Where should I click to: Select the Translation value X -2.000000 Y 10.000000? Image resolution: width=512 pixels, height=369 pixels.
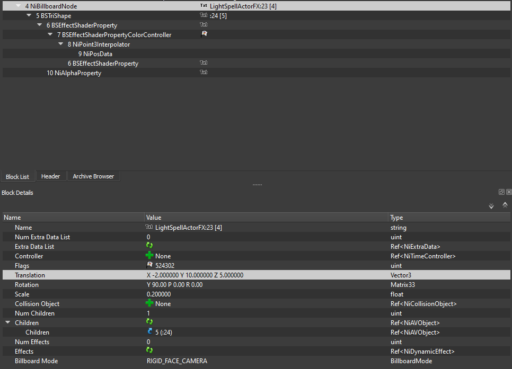pyautogui.click(x=195, y=275)
